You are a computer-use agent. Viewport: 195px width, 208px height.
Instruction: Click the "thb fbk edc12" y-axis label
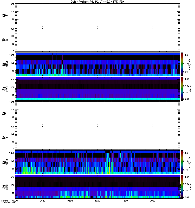point(5,64)
